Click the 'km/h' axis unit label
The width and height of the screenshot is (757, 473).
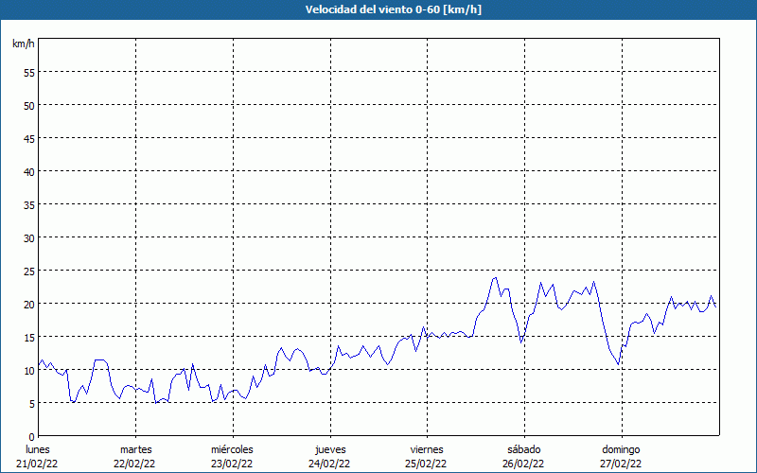click(23, 44)
